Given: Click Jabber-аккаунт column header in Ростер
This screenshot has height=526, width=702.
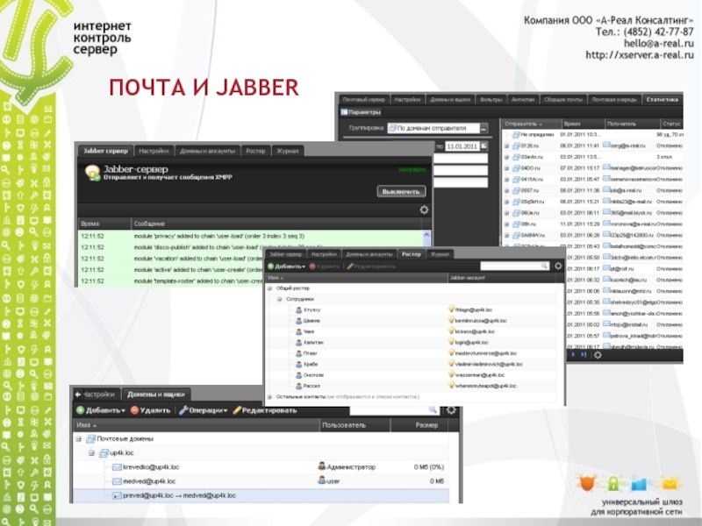Looking at the screenshot, I should pos(502,278).
